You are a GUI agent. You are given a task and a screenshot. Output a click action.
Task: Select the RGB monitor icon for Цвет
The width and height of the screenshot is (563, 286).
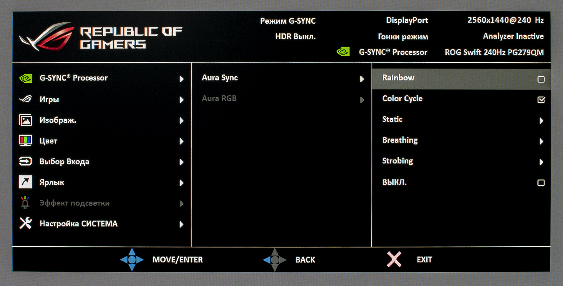[x=26, y=140]
